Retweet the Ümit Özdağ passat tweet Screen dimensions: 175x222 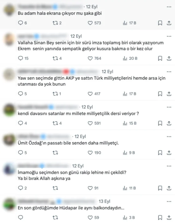(x=55, y=153)
